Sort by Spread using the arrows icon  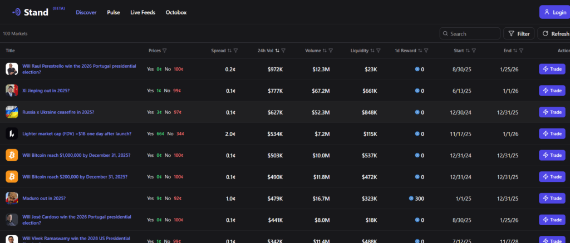229,51
